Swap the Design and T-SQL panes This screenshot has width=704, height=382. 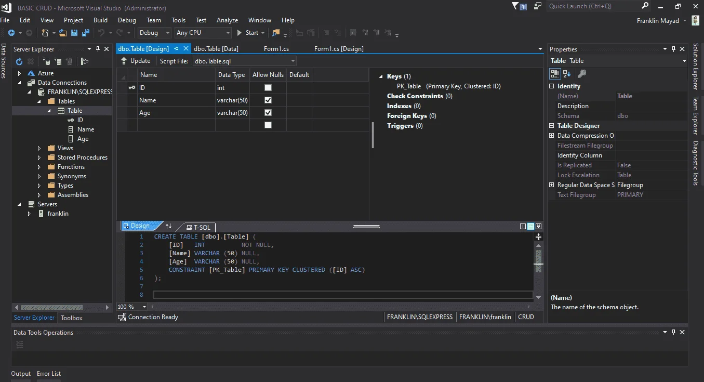pos(168,226)
